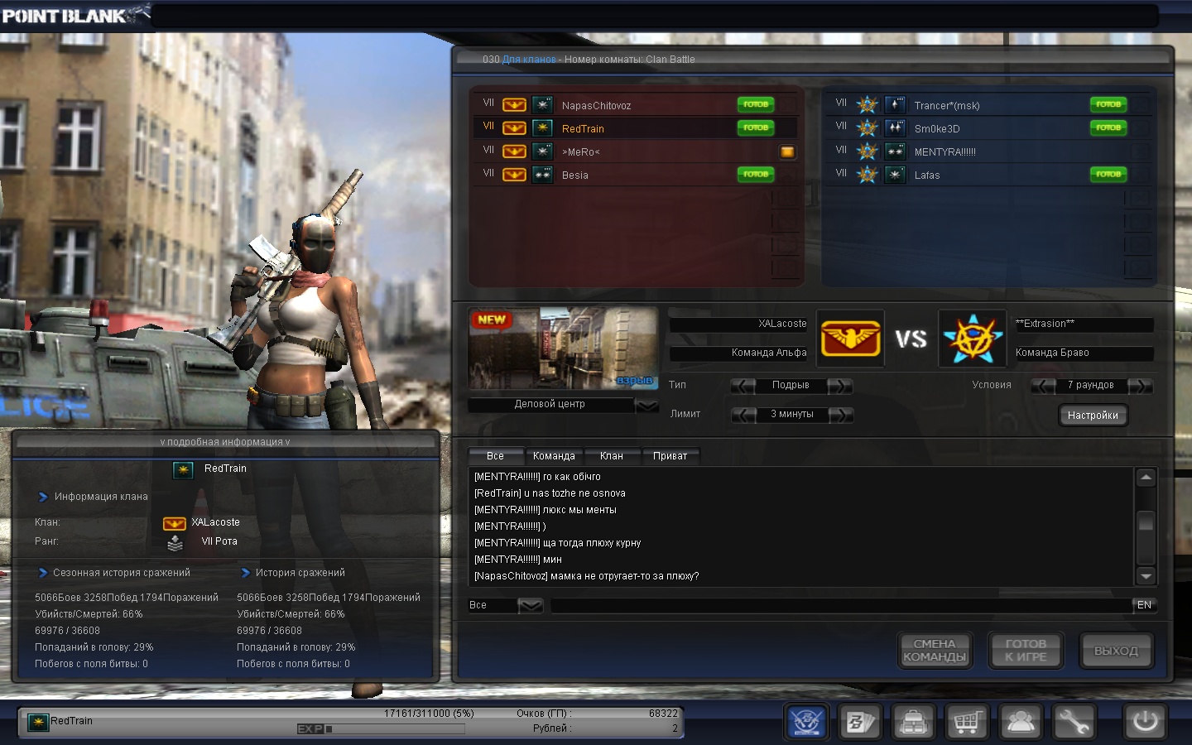
Task: Decrease rounds from 7 раундов
Action: pyautogui.click(x=1044, y=386)
